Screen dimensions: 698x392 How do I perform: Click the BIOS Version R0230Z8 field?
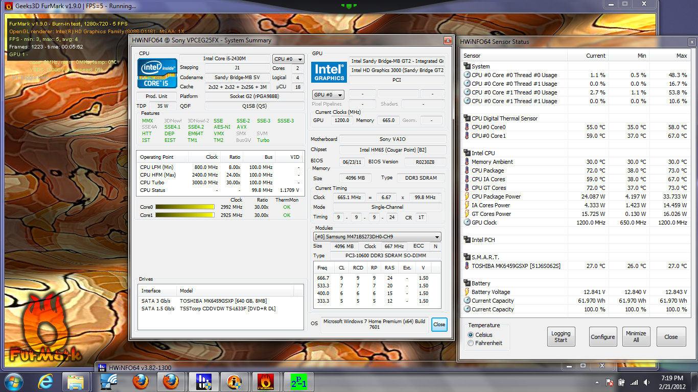(425, 162)
